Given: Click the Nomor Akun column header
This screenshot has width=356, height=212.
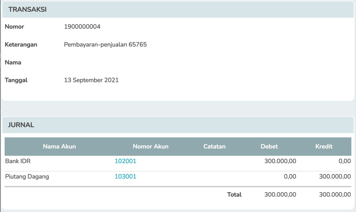Looking at the screenshot, I should [x=150, y=147].
